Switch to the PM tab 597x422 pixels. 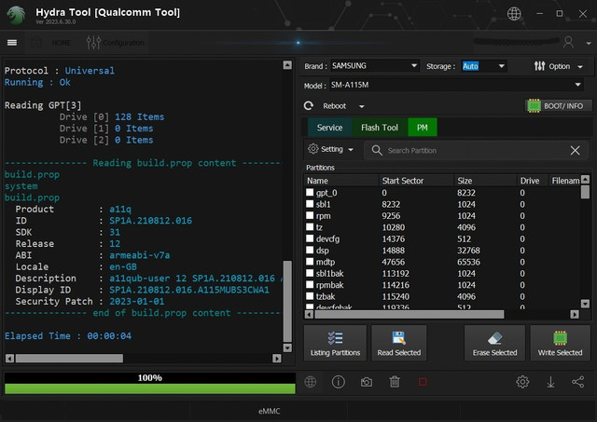(423, 128)
